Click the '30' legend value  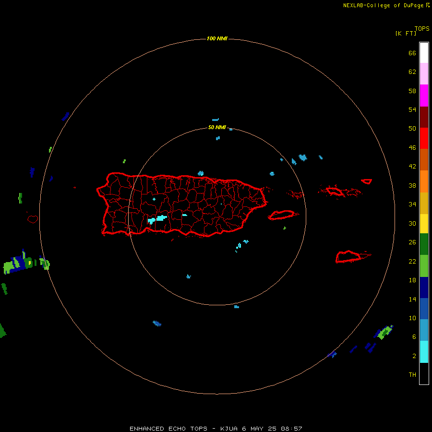click(x=412, y=223)
